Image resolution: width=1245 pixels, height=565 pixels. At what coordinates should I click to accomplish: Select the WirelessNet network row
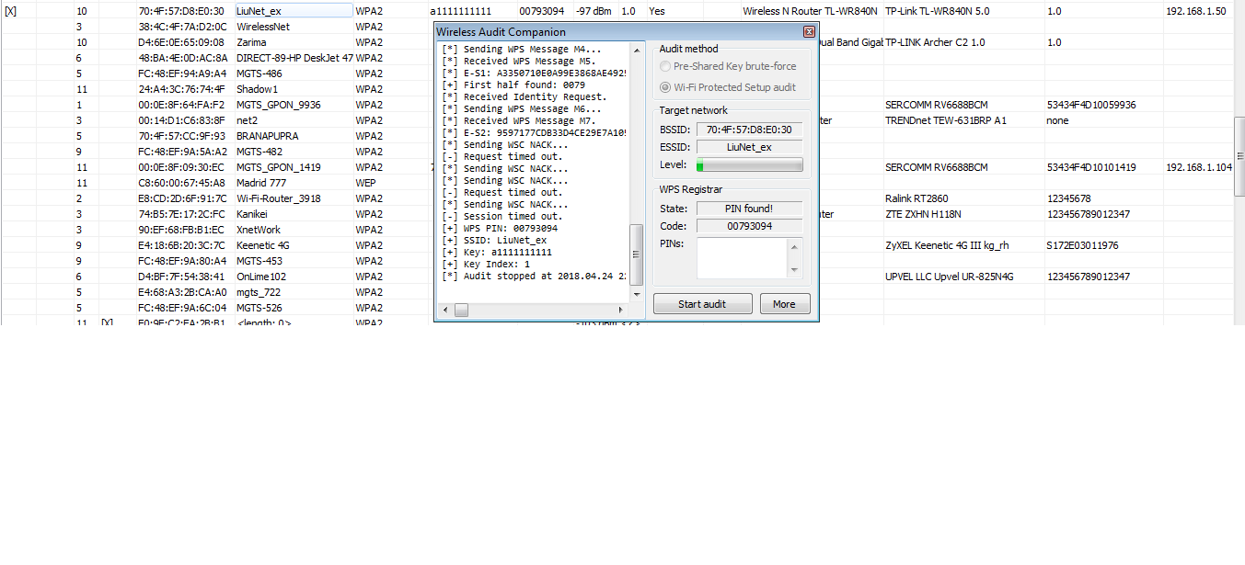(x=262, y=27)
